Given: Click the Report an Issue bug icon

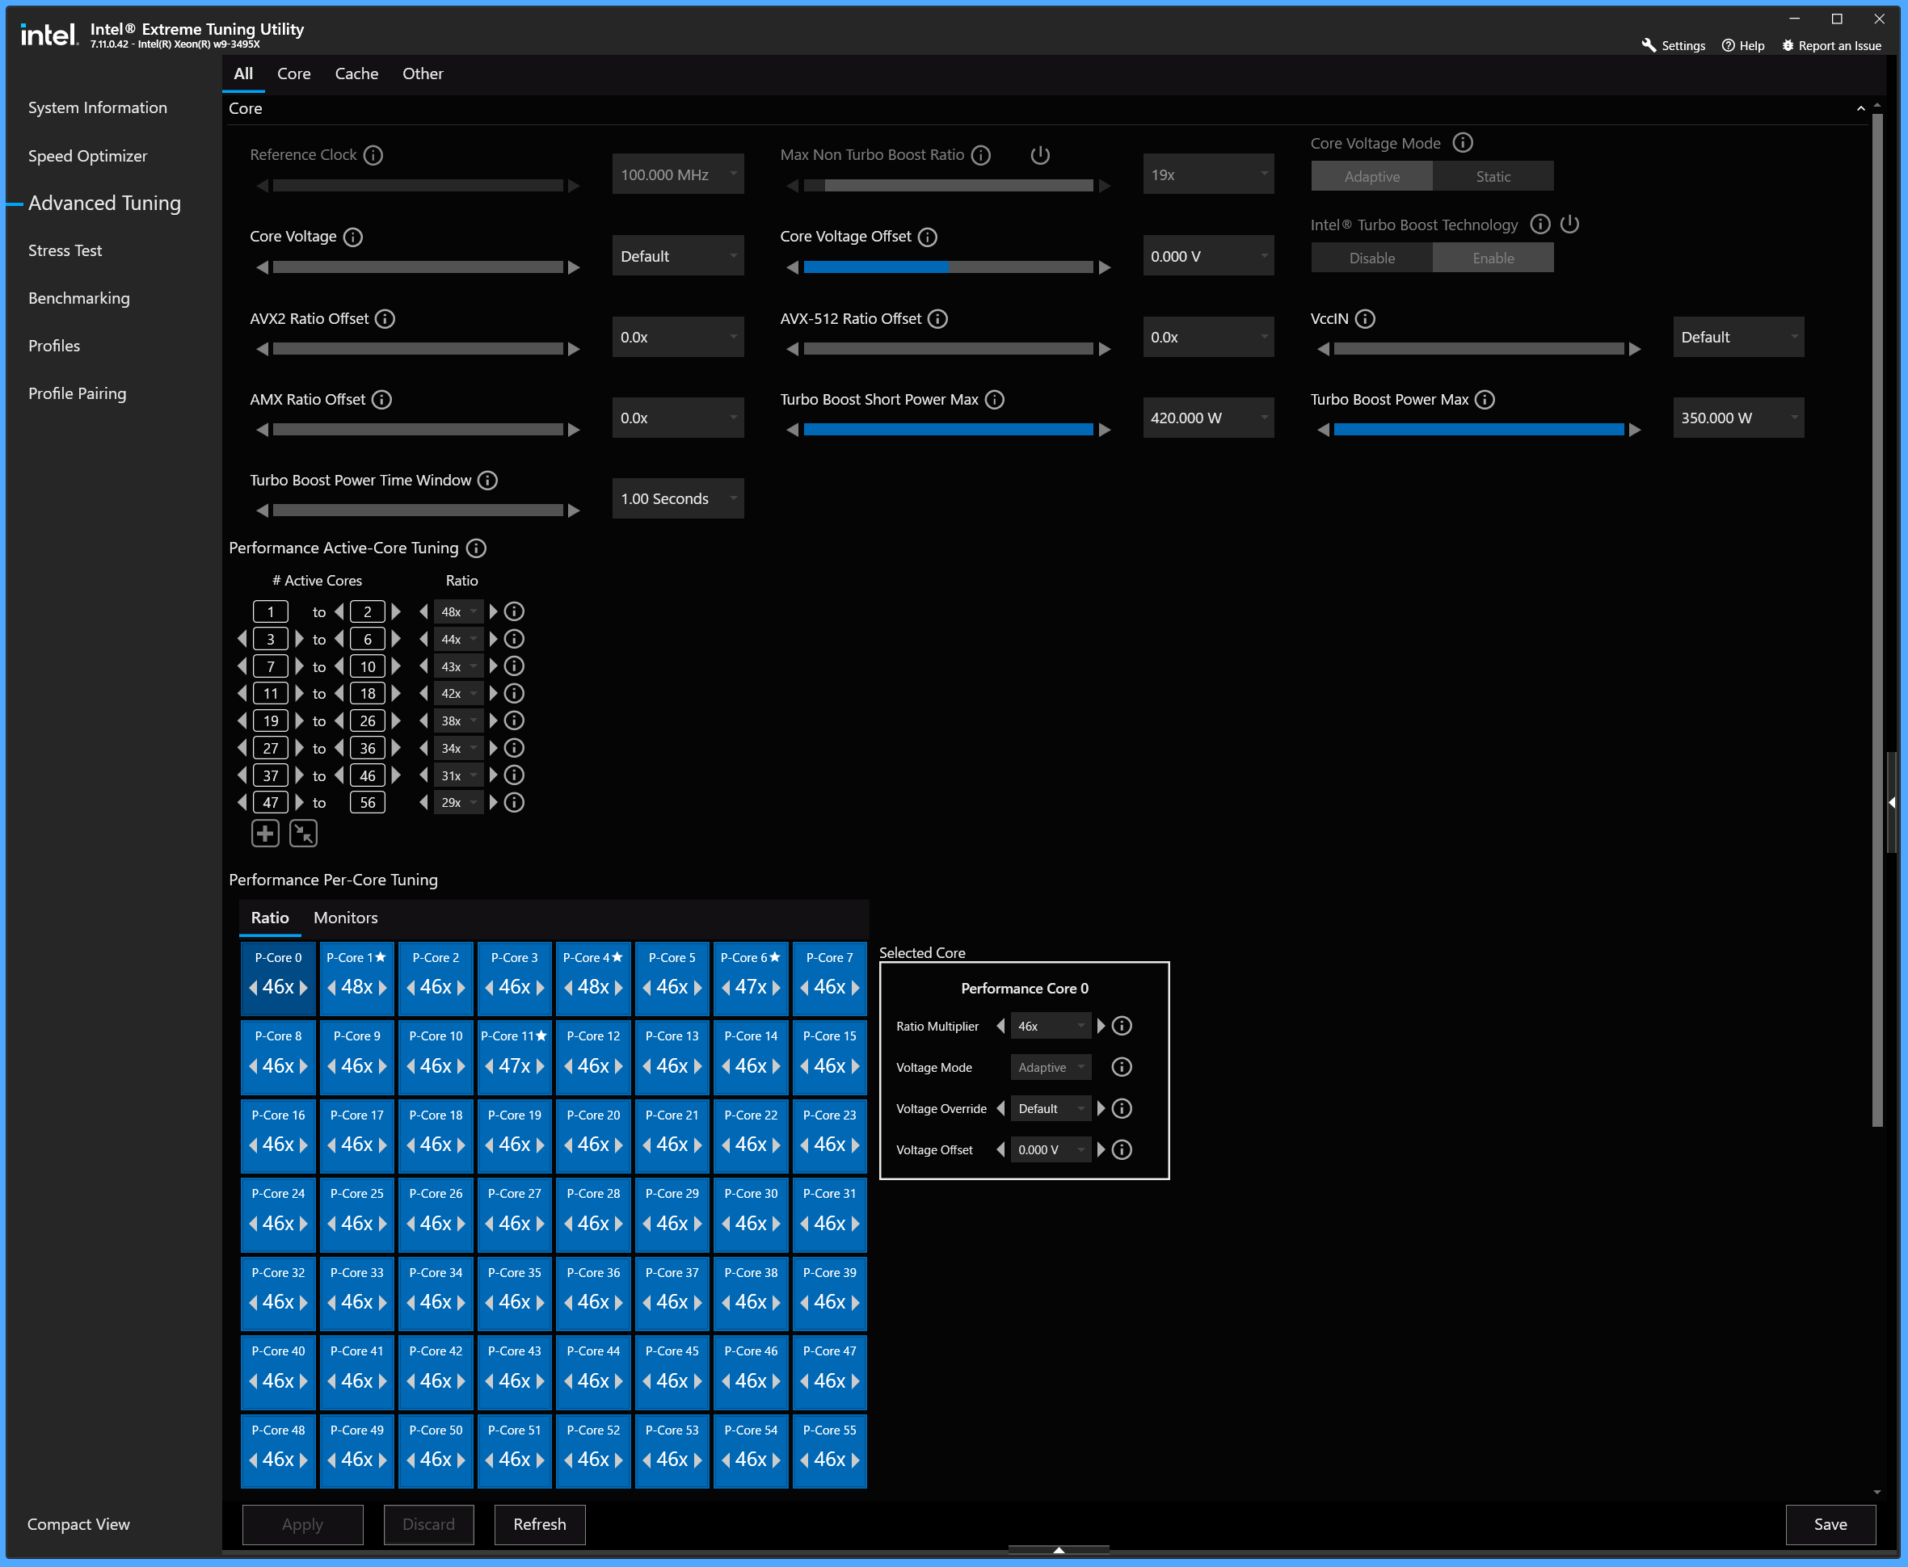Looking at the screenshot, I should pos(1788,45).
